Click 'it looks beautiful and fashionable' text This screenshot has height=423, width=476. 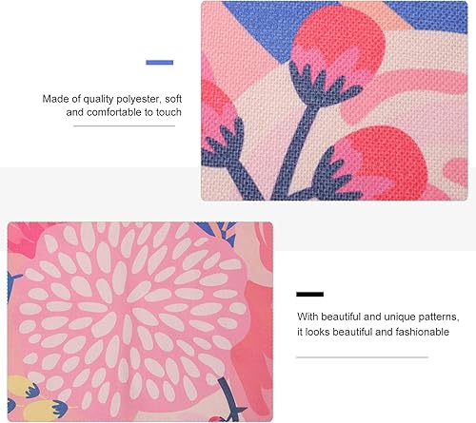(373, 332)
